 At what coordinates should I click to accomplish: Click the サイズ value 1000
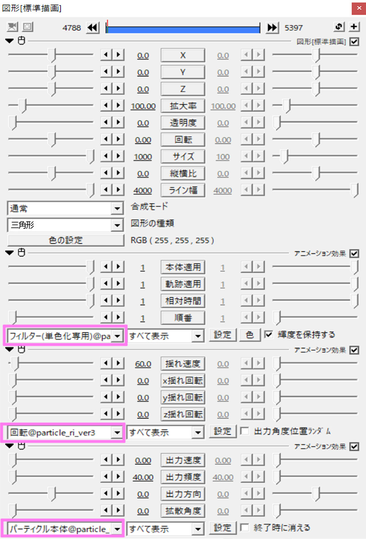143,157
